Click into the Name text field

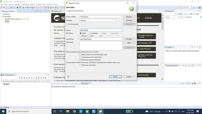point(101,30)
